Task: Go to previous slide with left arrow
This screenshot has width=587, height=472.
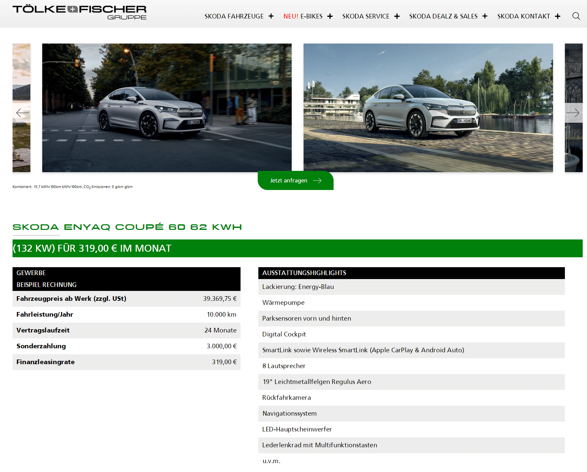Action: (22, 113)
